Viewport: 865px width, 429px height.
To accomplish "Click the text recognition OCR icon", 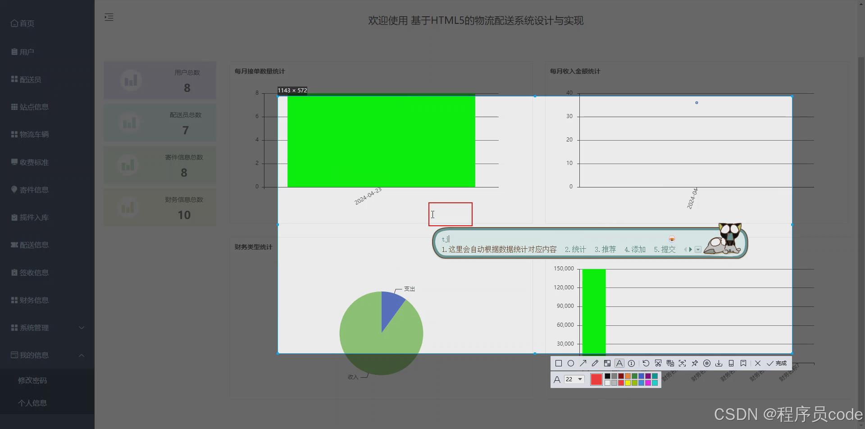I will coord(671,363).
